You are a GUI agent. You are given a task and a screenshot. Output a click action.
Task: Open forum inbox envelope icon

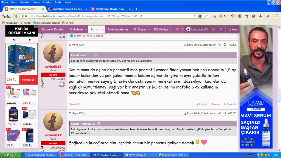213,29
